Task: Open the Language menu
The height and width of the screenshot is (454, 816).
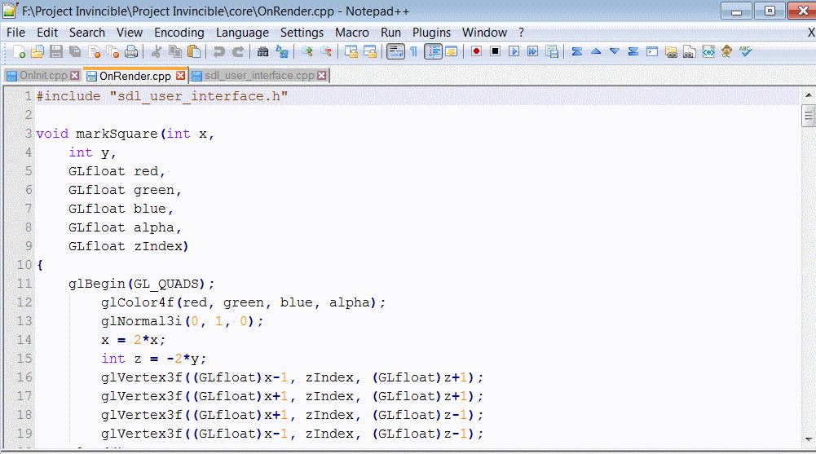Action: (x=242, y=33)
